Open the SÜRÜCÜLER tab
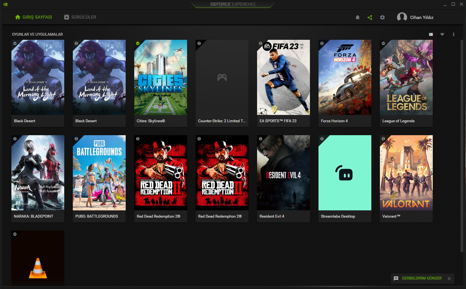Viewport: 466px width, 289px height. tap(80, 17)
